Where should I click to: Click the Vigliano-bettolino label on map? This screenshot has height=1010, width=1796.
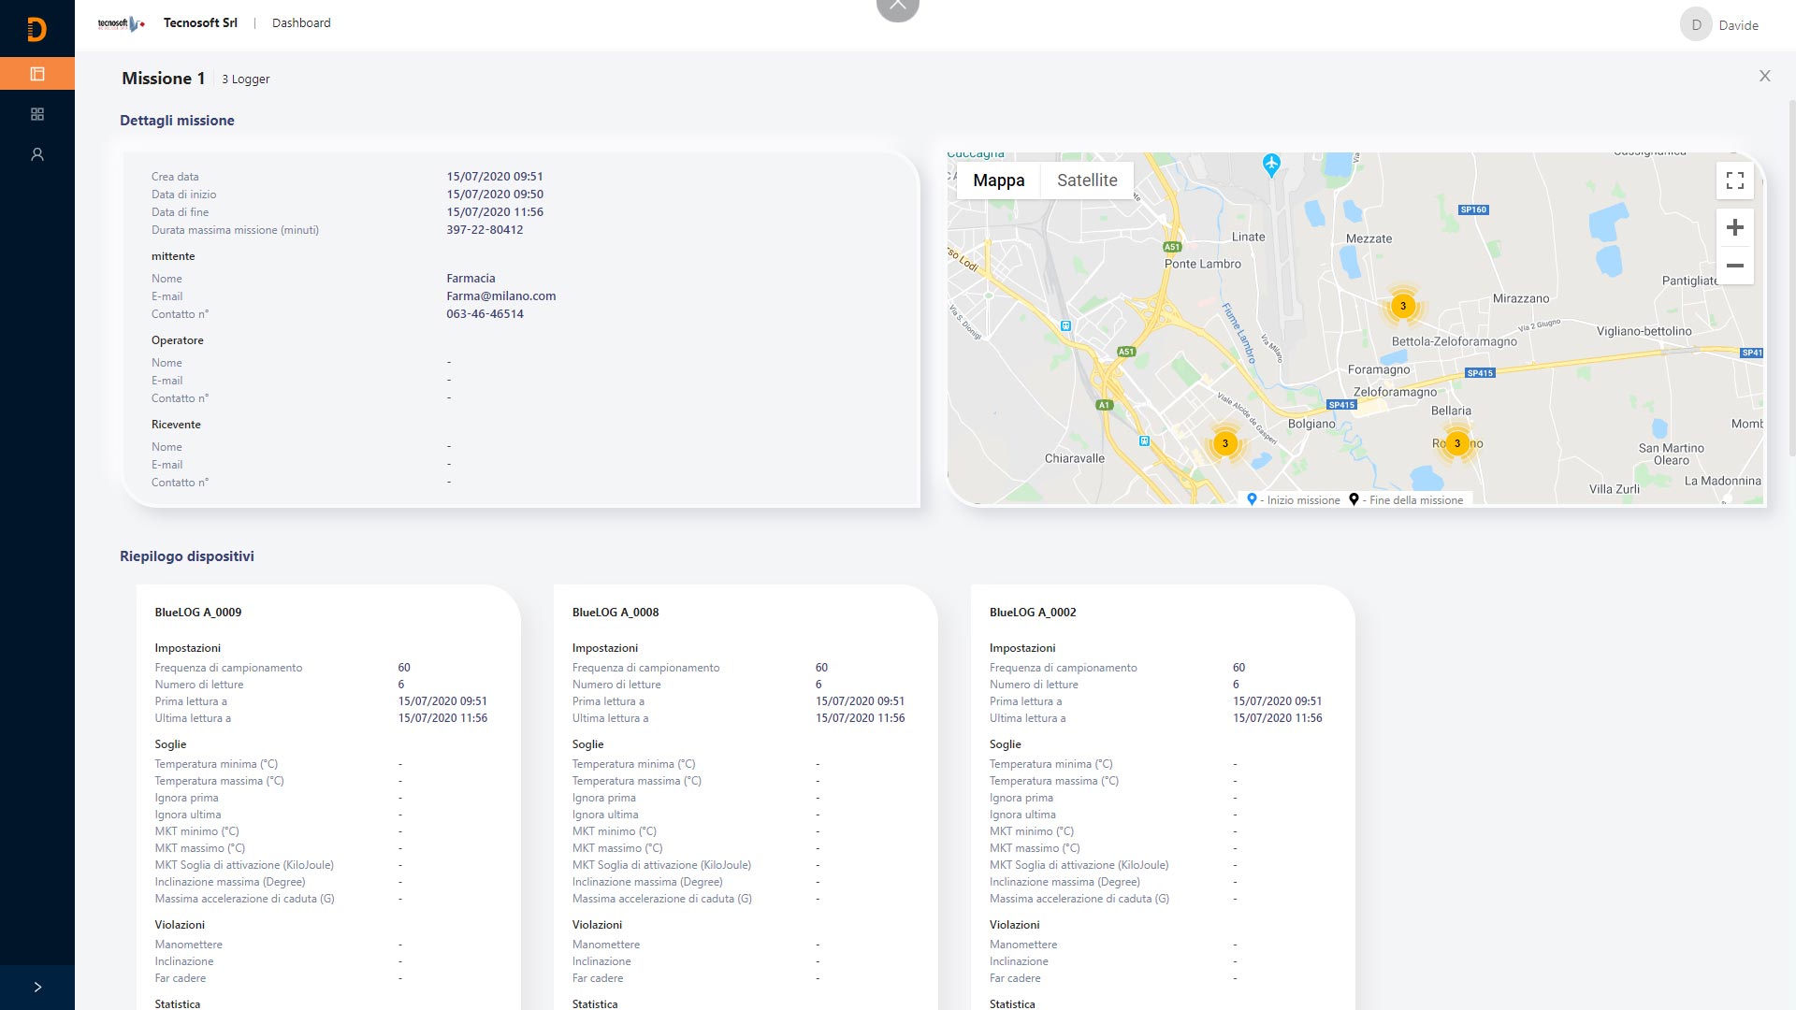pos(1644,331)
